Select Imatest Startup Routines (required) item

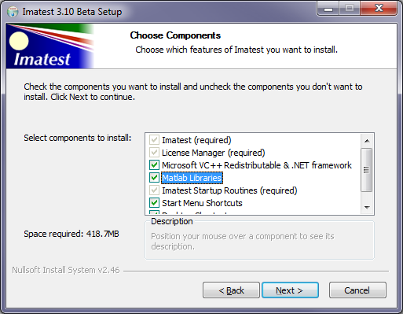[x=229, y=190]
